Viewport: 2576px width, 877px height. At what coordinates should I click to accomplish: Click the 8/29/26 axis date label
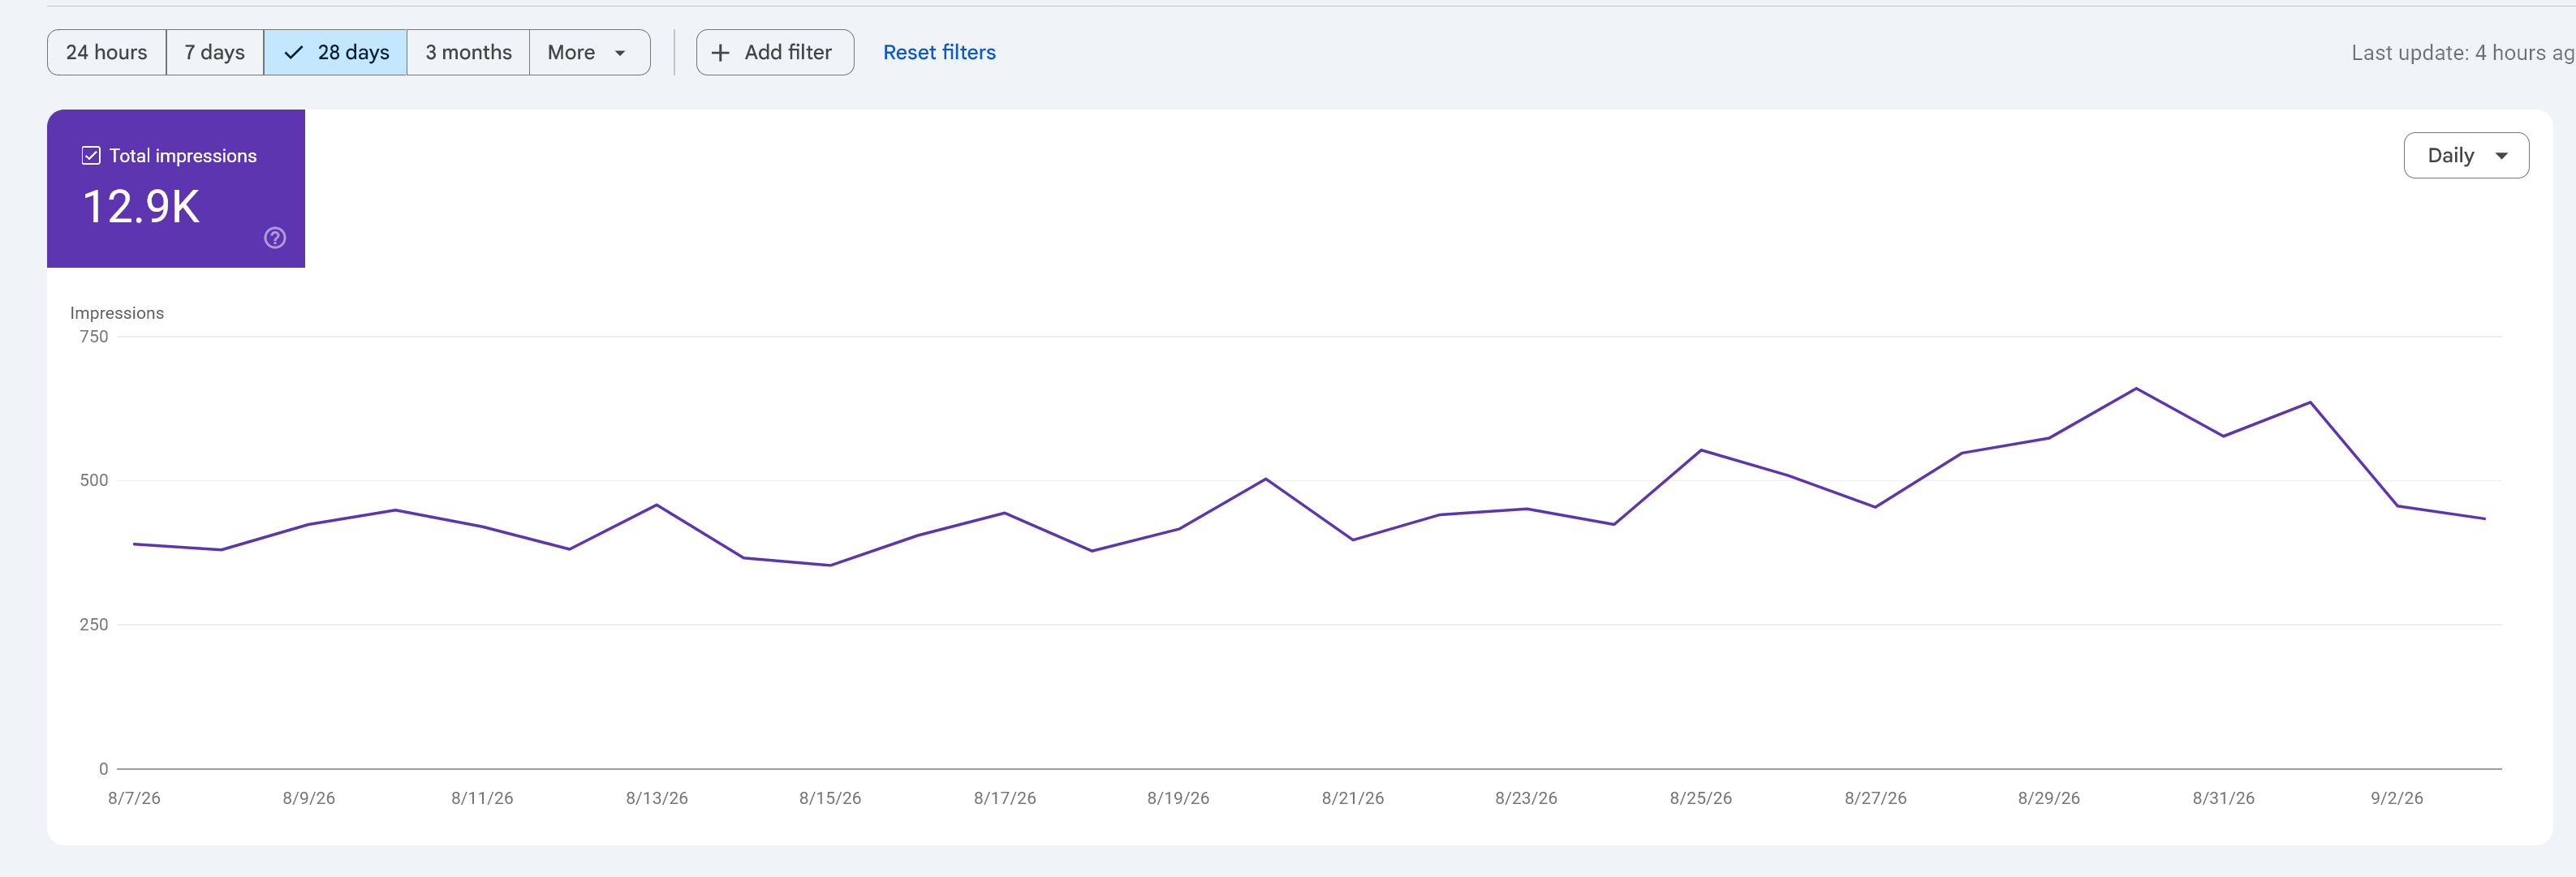pos(2049,798)
